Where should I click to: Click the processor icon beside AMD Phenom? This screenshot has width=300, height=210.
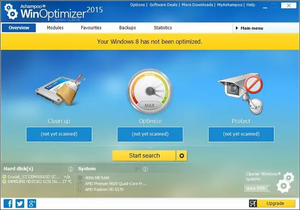pyautogui.click(x=80, y=184)
